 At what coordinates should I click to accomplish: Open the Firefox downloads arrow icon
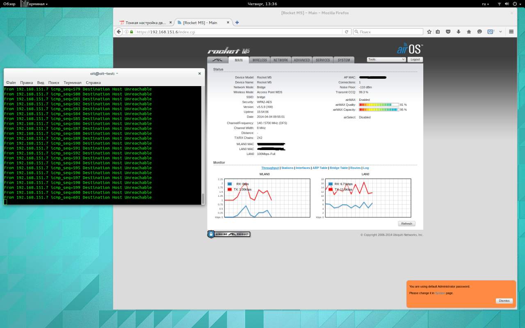coord(459,32)
